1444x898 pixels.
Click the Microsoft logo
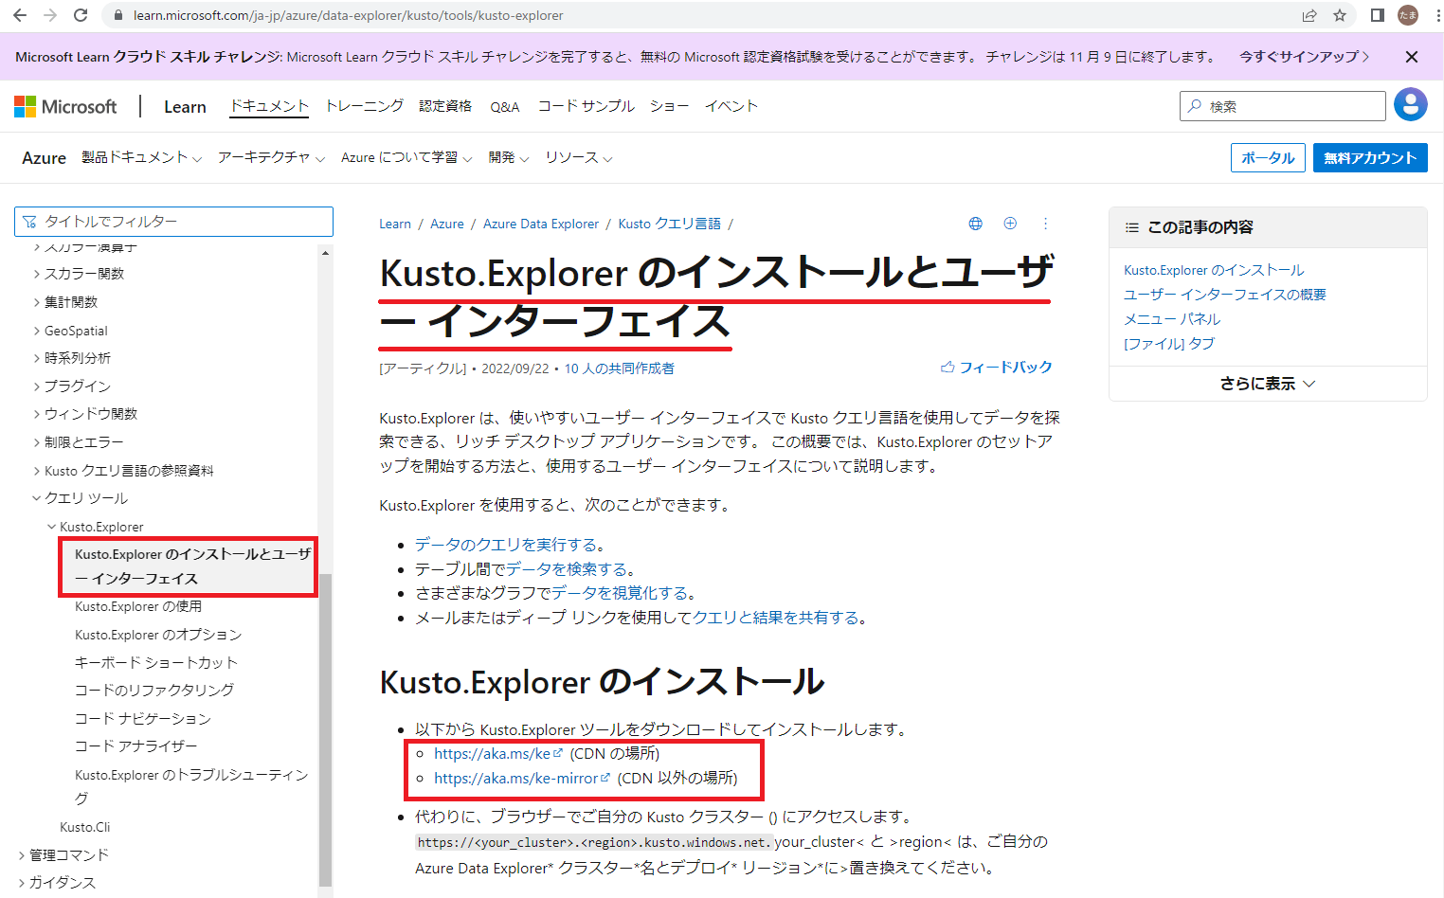click(65, 106)
